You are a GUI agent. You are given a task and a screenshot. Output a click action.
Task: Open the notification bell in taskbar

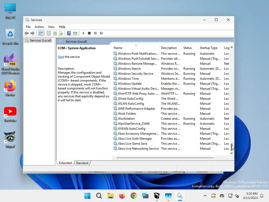pyautogui.click(x=262, y=196)
